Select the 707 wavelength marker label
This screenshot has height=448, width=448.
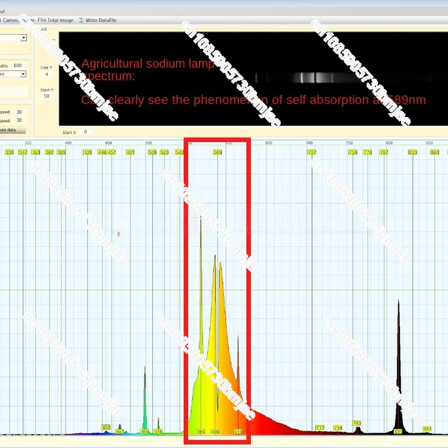point(312,152)
